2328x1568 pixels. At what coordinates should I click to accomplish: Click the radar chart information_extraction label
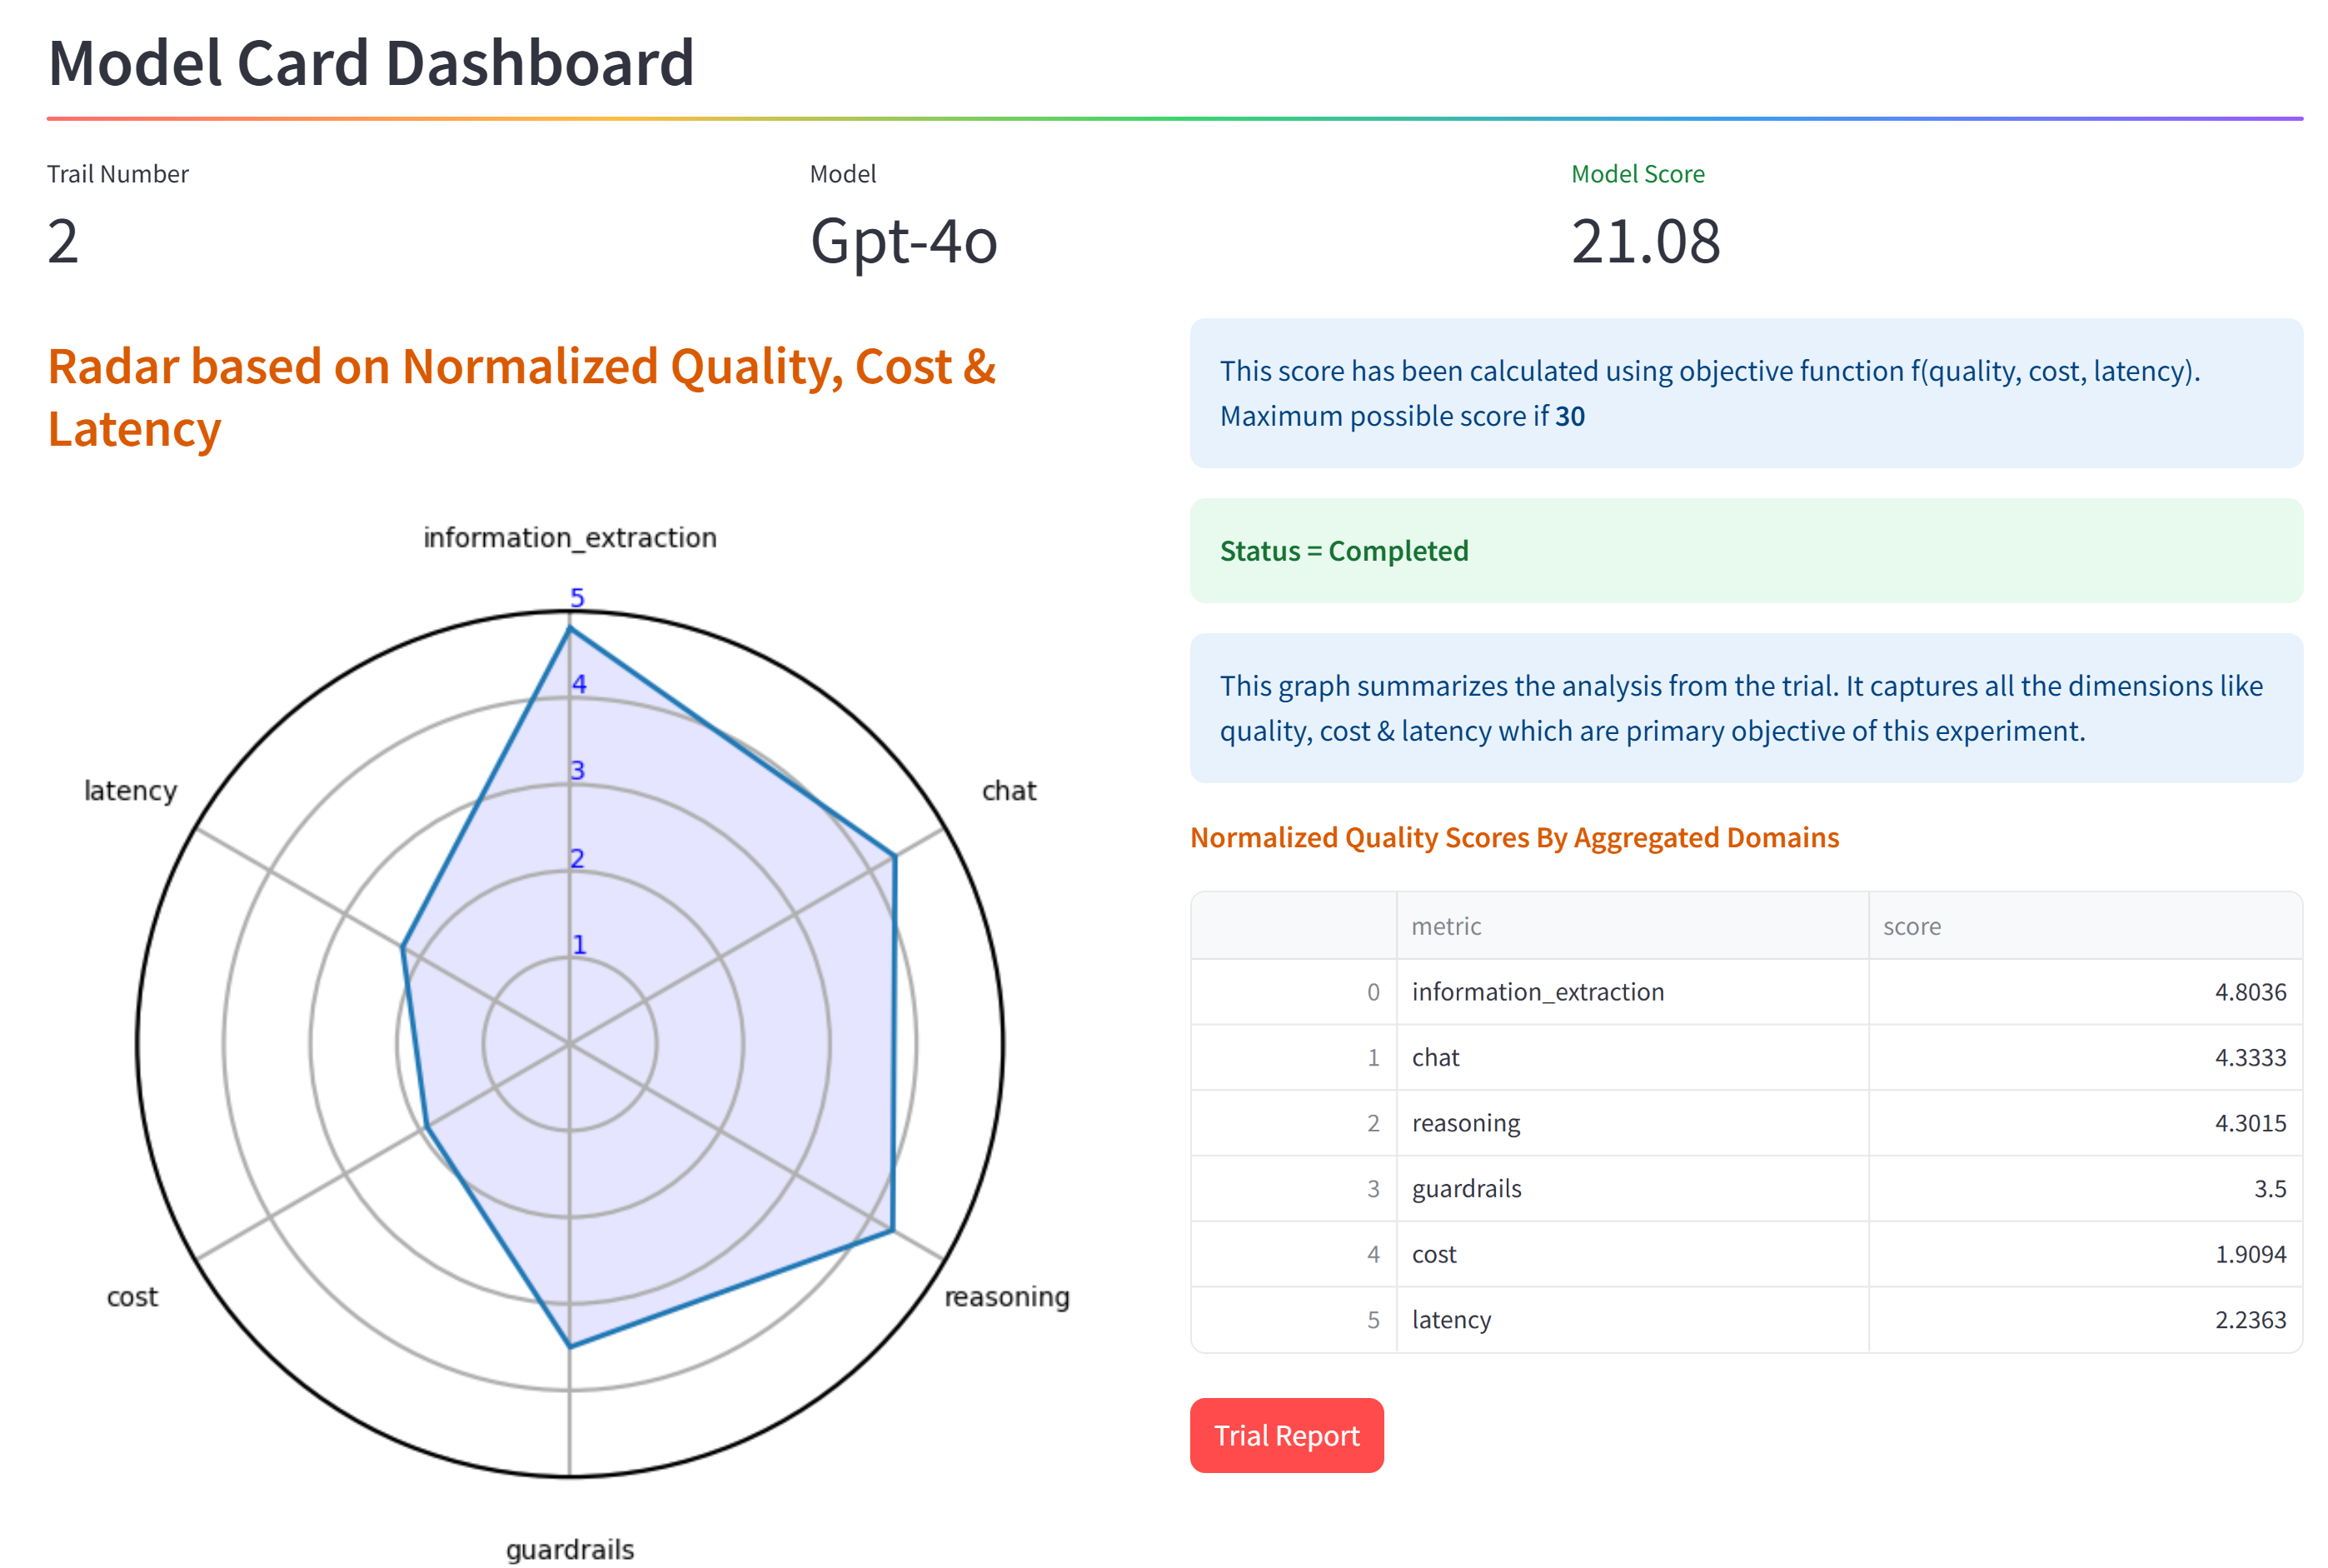pos(570,538)
